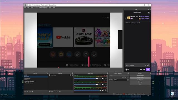The image size is (178, 100).
Task: Toggle Studio Mode
Action: click(x=140, y=80)
